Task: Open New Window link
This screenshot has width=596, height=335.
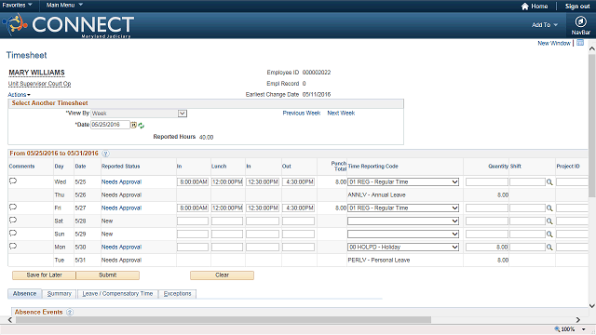Action: (554, 44)
